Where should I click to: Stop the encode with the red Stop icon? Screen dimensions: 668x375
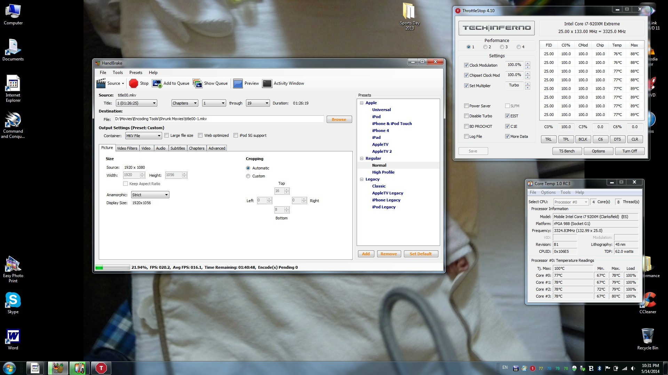[x=134, y=83]
